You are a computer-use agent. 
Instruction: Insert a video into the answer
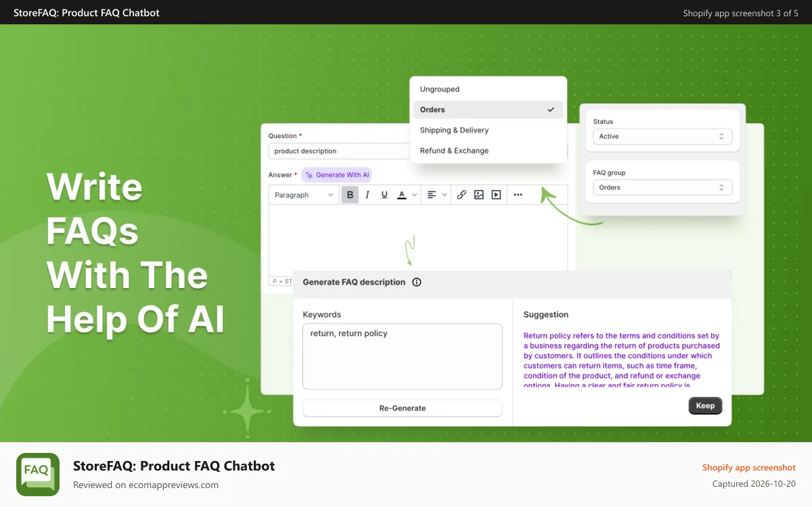(497, 195)
